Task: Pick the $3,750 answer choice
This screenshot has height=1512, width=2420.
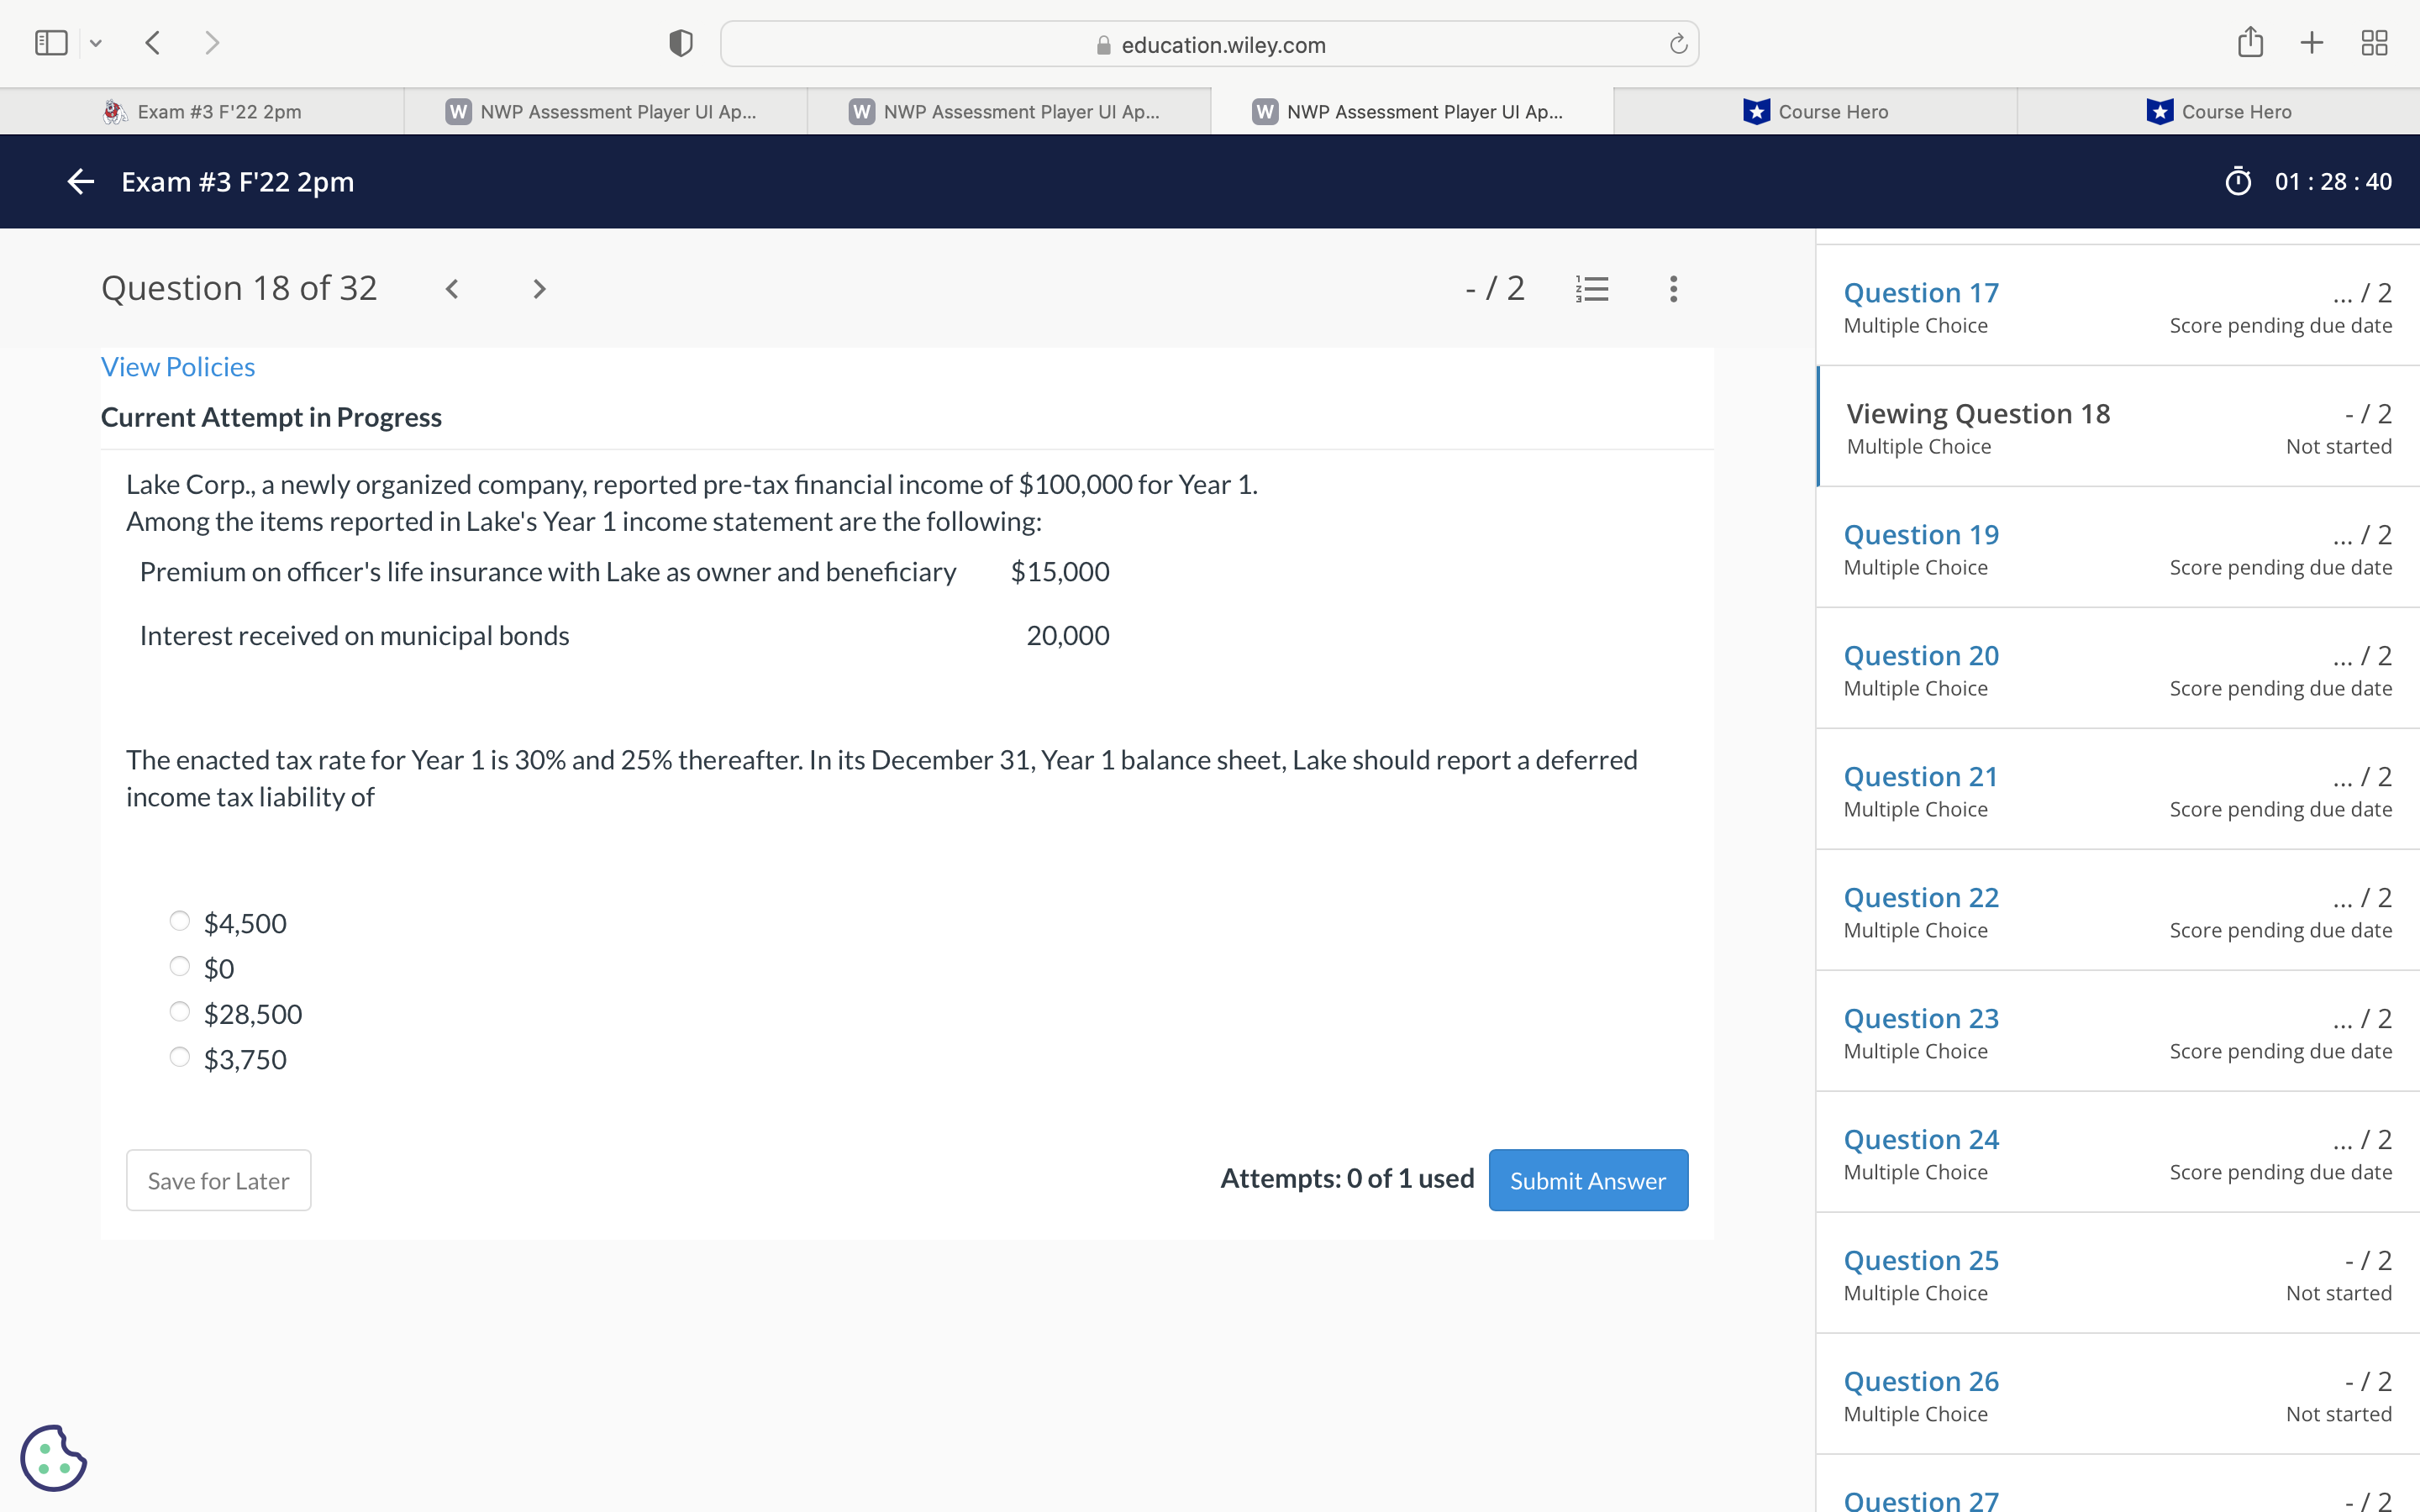Action: click(x=180, y=1057)
